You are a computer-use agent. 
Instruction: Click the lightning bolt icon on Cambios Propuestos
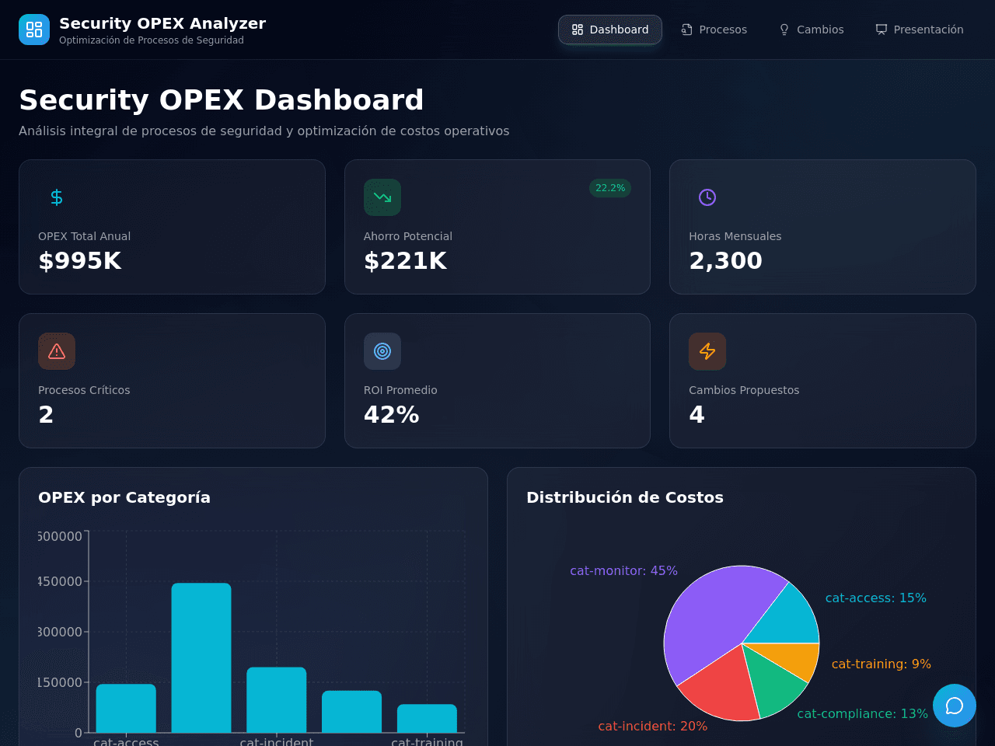pos(707,351)
